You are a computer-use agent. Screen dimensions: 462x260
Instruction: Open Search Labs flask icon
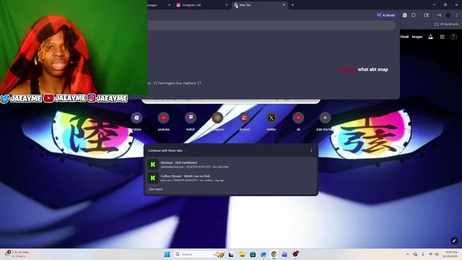point(431,37)
